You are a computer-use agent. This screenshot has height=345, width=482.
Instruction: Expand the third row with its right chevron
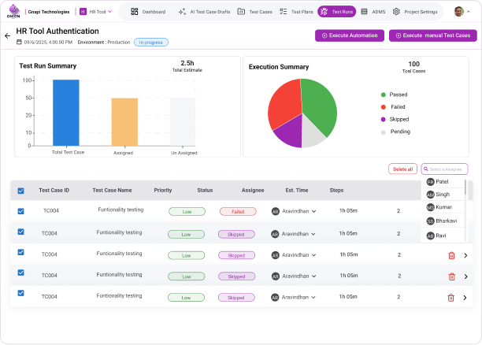tap(465, 255)
